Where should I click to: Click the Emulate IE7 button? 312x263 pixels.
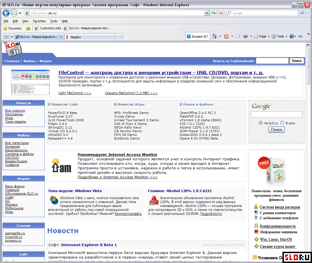pos(198,37)
